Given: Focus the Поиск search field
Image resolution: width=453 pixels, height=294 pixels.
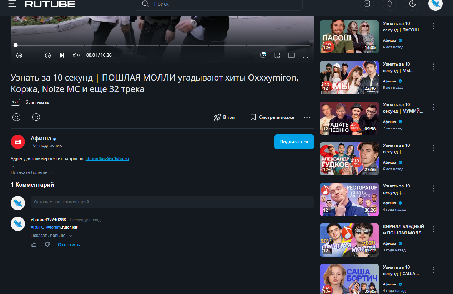Looking at the screenshot, I should (x=218, y=4).
